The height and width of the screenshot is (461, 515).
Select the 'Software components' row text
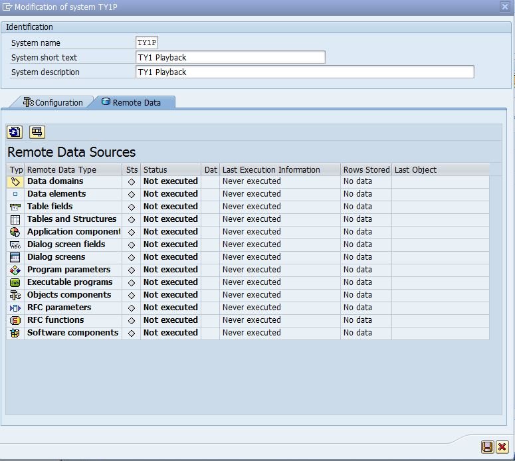point(72,333)
